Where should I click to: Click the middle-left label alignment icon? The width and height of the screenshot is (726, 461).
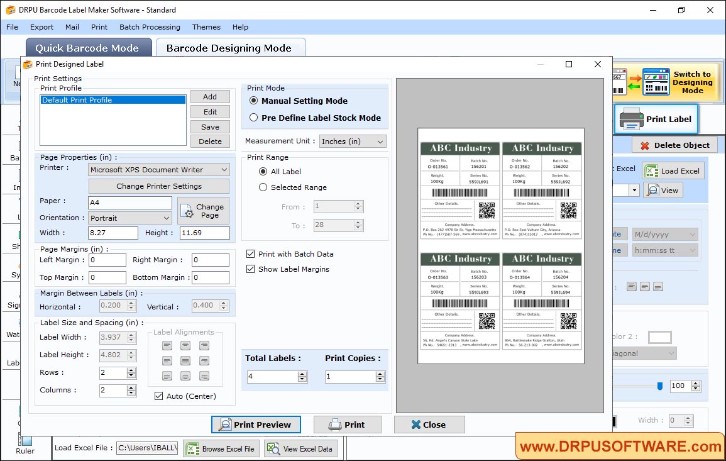point(167,361)
